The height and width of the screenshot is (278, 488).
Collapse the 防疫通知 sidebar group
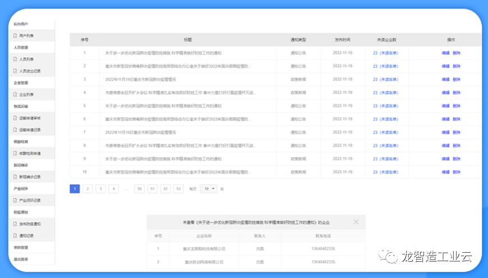(x=21, y=212)
